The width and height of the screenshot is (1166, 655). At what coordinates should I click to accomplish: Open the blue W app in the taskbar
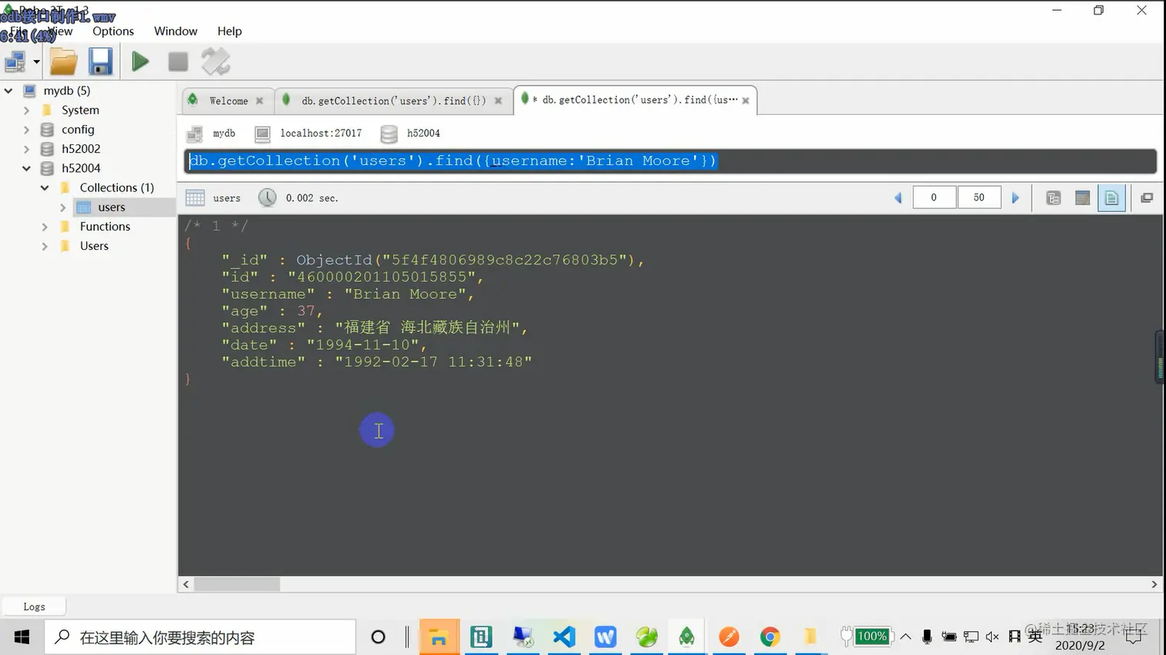point(605,637)
